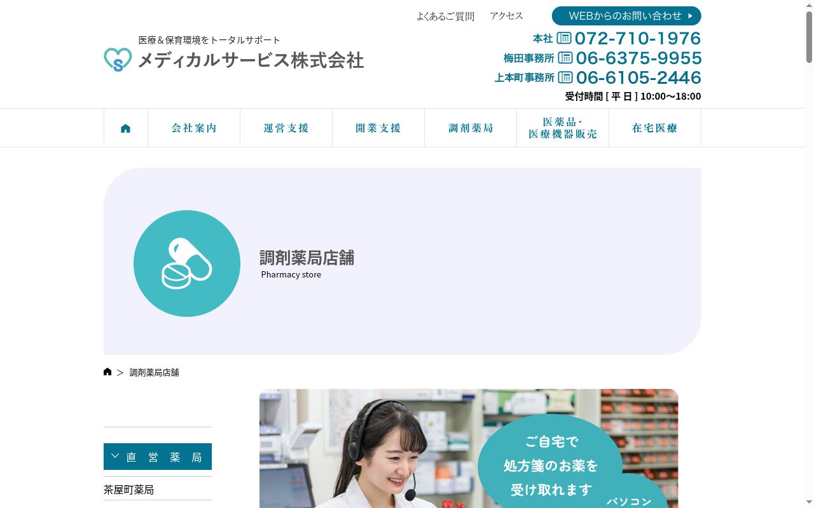Viewport: 814px width, 508px height.
Task: Click the page vertical scrollbar thumb
Action: [x=809, y=37]
